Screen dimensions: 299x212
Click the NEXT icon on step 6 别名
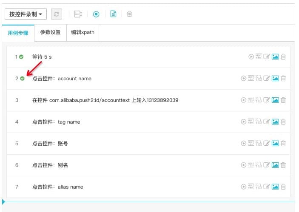pyautogui.click(x=251, y=164)
